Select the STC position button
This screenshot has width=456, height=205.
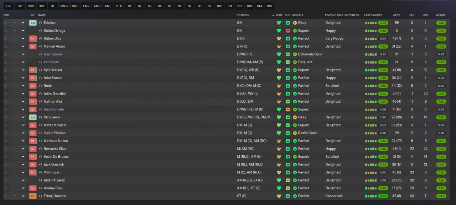pyautogui.click(x=119, y=6)
